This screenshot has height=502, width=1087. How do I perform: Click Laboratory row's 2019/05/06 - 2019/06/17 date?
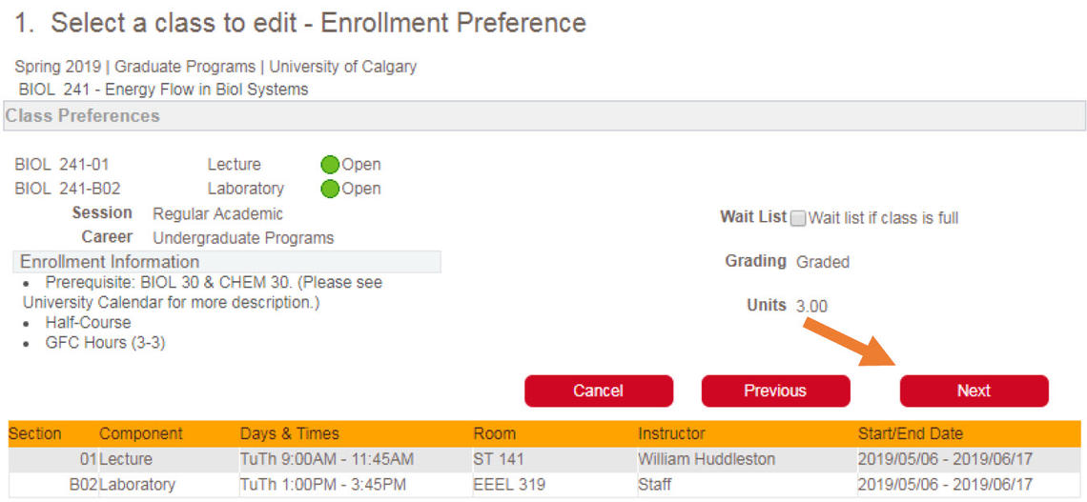pyautogui.click(x=946, y=484)
